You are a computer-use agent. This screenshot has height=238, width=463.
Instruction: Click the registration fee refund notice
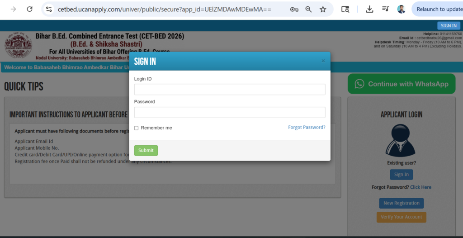[93, 162]
